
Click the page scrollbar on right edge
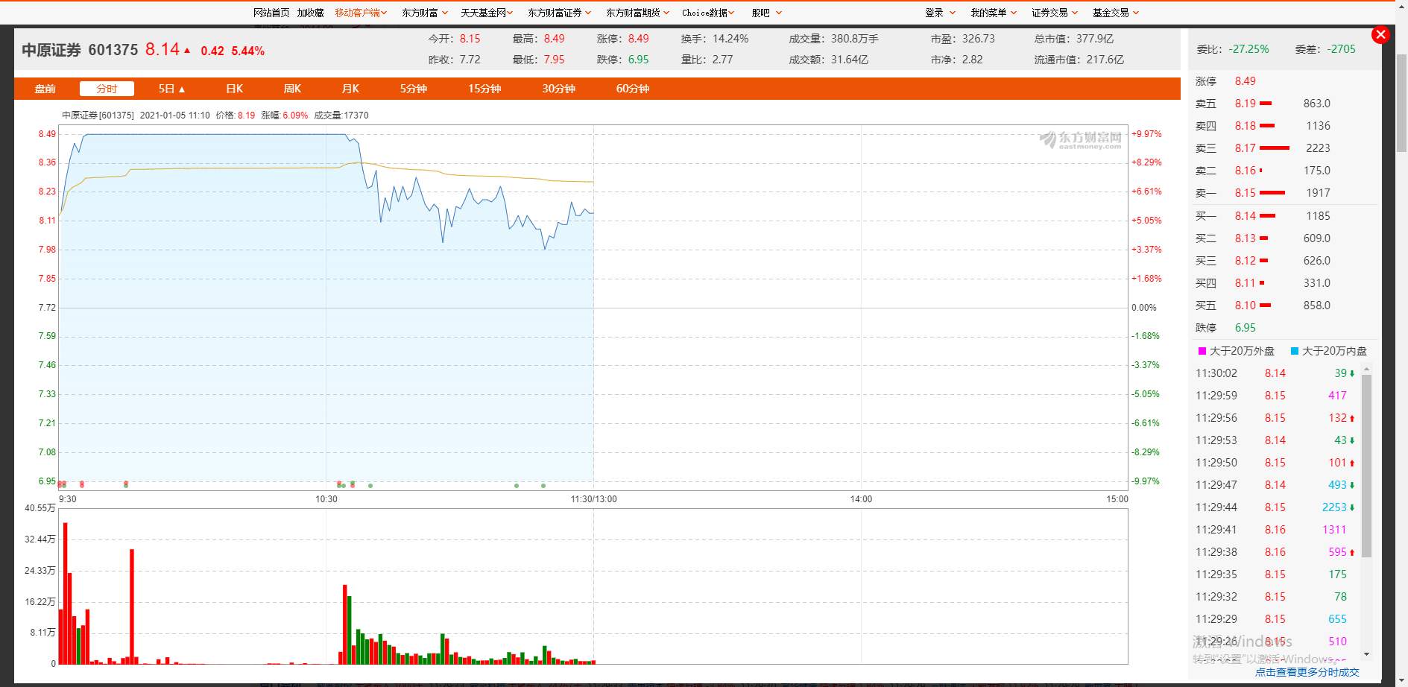pyautogui.click(x=1401, y=104)
